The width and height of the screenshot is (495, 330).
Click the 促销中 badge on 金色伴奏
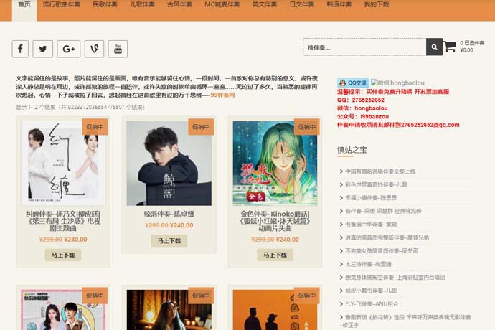(306, 127)
